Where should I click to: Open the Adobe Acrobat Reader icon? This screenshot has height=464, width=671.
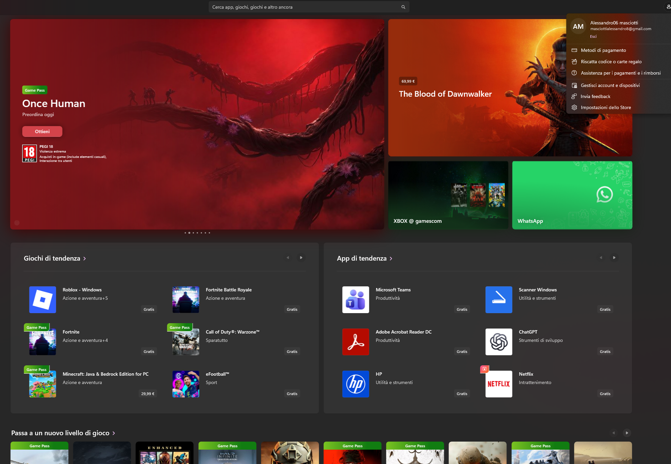click(356, 342)
